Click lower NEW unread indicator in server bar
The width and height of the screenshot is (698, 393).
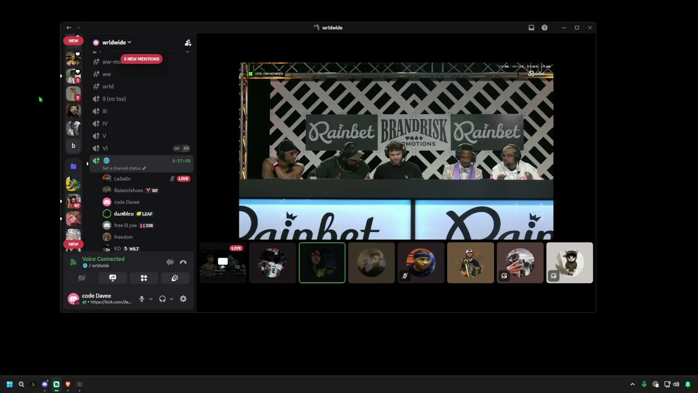73,245
